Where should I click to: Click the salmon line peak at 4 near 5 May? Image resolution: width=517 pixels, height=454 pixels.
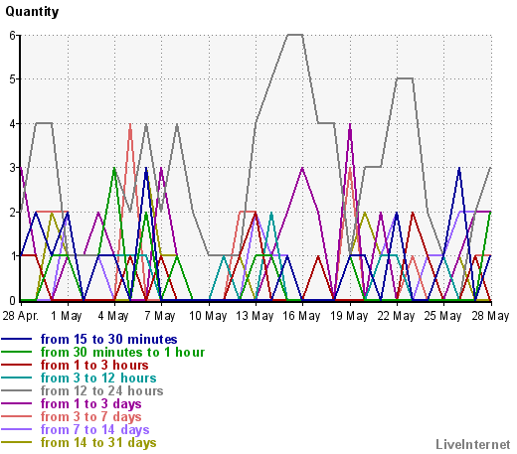(130, 124)
